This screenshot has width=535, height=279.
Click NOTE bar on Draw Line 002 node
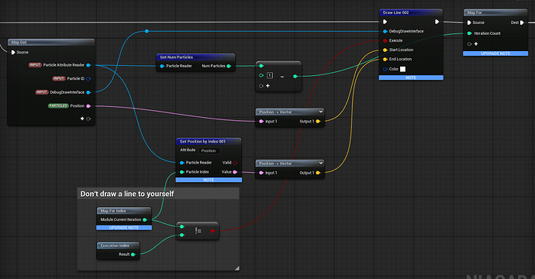click(411, 77)
